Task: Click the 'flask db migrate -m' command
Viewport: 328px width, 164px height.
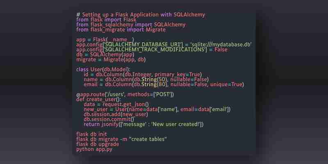Action: pos(121,139)
